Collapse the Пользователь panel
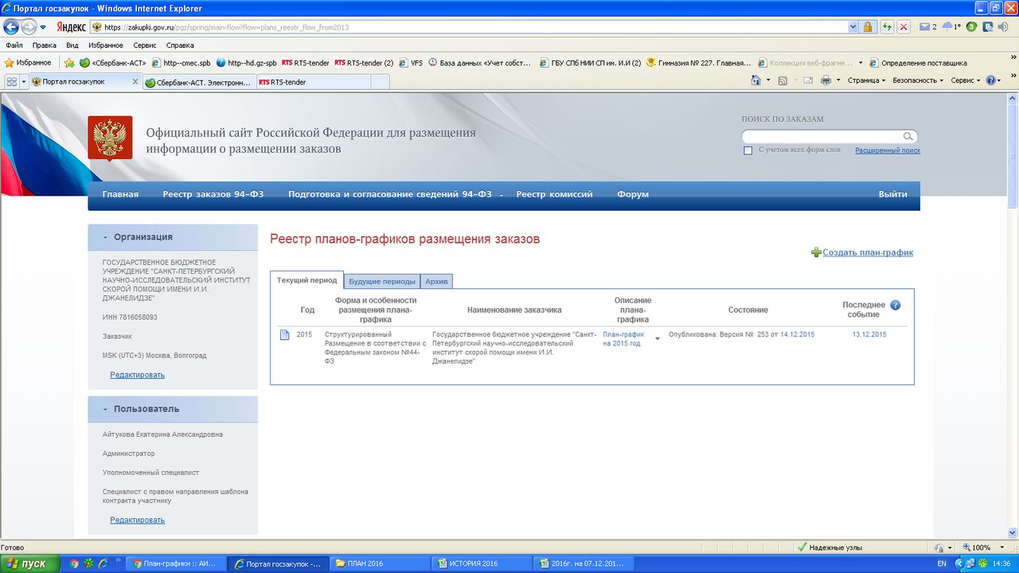This screenshot has height=573, width=1019. coord(105,409)
